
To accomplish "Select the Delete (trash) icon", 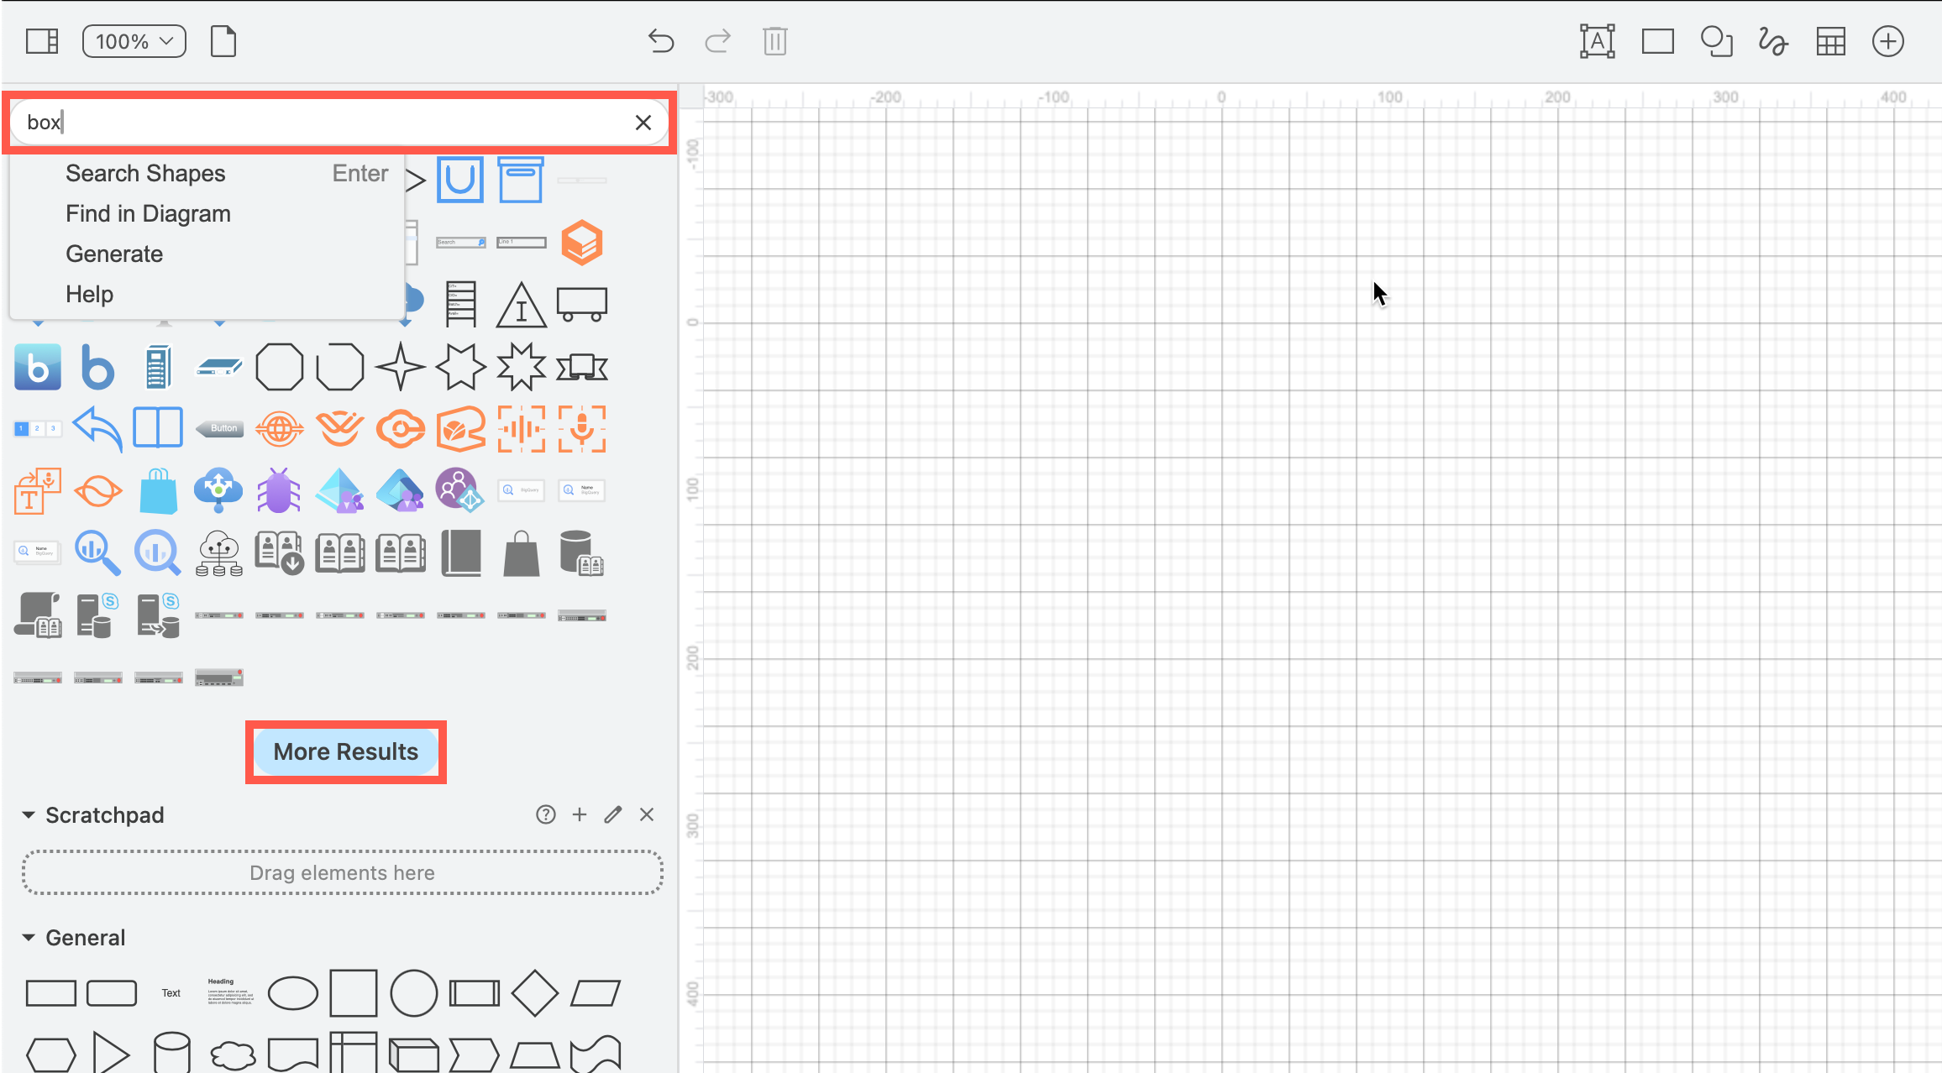I will [x=774, y=40].
